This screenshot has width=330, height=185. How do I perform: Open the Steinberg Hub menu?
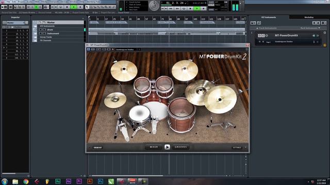coord(93,2)
